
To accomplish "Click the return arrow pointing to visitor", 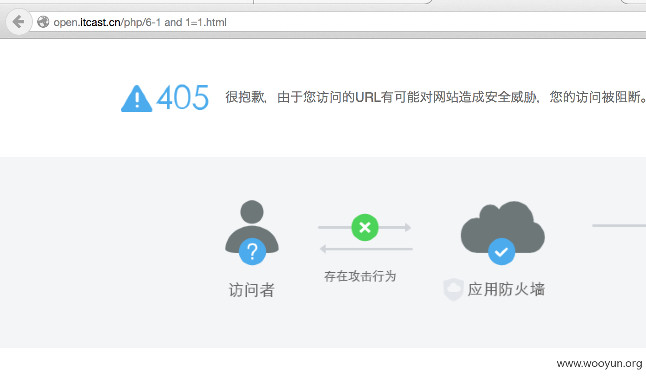I will click(366, 249).
